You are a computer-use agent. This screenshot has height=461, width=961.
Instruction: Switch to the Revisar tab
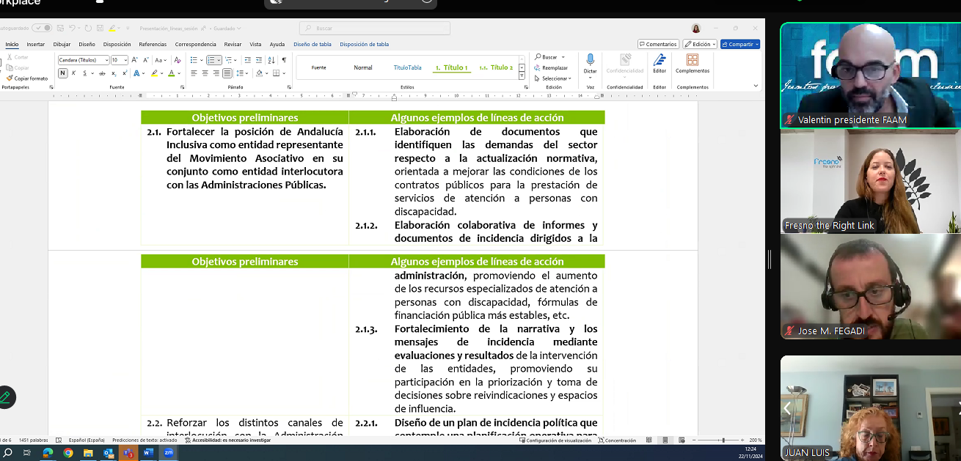tap(233, 44)
